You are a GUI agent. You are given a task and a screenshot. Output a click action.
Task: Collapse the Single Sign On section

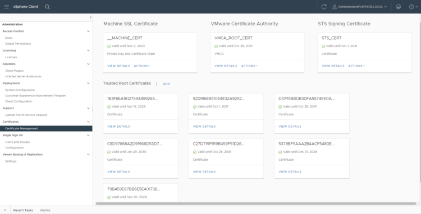point(88,135)
